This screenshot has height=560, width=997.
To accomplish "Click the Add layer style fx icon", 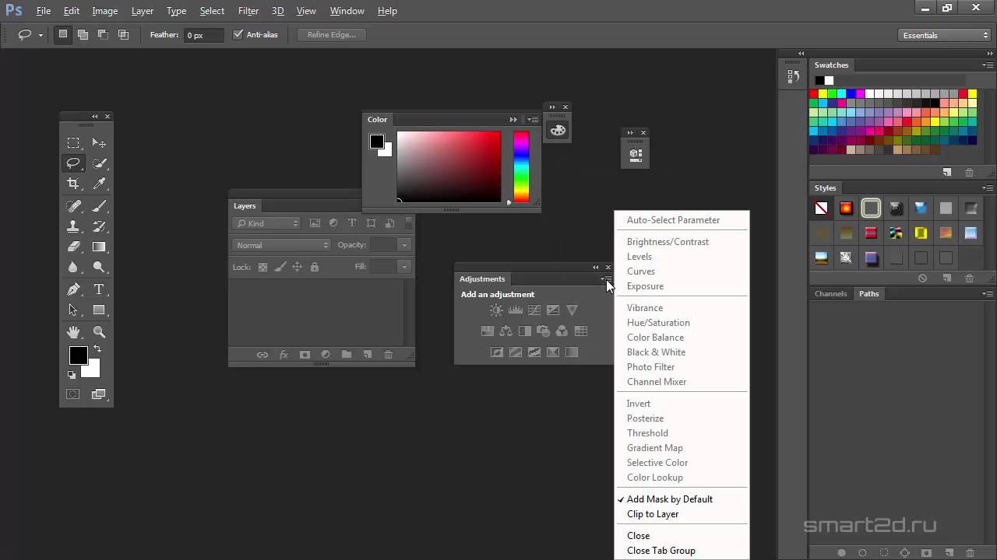I will click(284, 355).
